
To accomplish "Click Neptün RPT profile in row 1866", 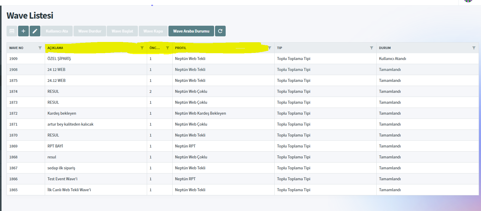I will (185, 179).
